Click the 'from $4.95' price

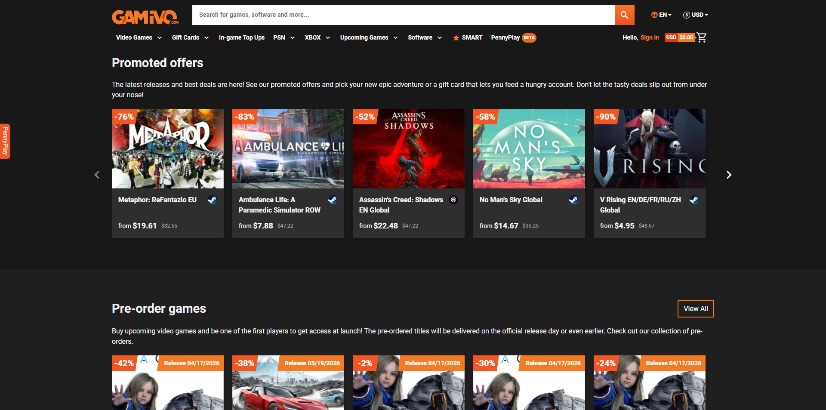click(617, 226)
